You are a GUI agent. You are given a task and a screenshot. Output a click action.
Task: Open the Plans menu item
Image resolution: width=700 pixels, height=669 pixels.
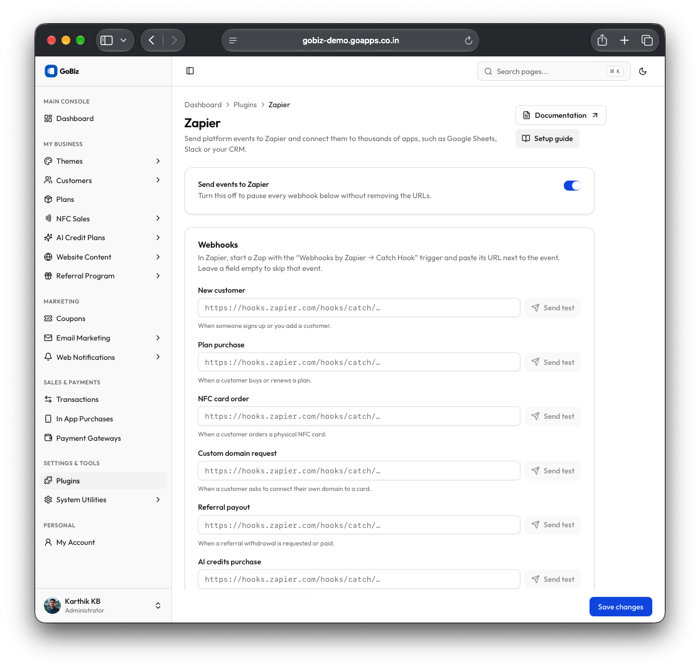coord(103,199)
